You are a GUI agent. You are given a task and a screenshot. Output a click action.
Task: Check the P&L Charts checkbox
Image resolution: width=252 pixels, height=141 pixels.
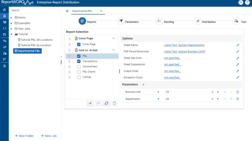79,72
